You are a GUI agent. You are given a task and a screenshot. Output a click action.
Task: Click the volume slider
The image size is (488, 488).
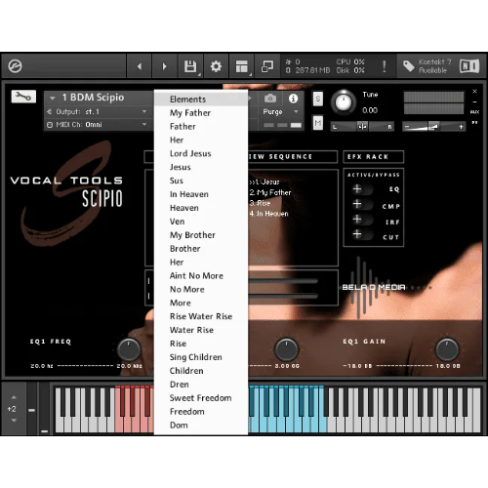(x=433, y=126)
